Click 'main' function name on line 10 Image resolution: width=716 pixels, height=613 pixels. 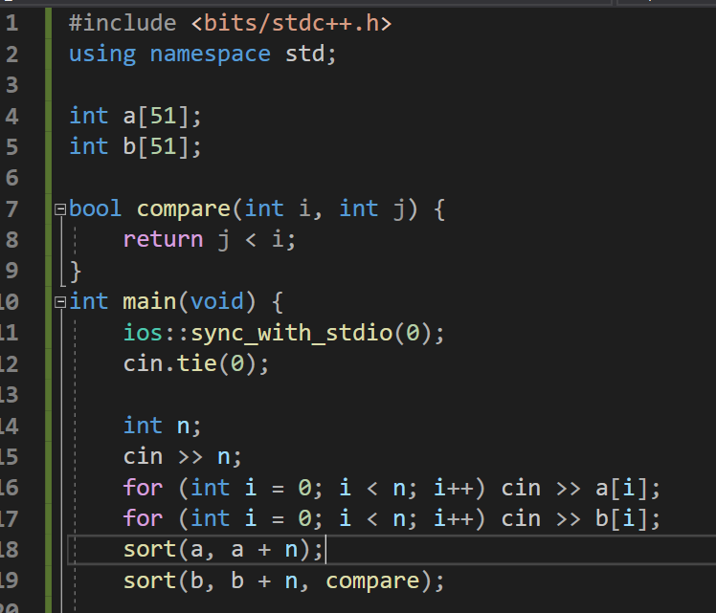(149, 302)
